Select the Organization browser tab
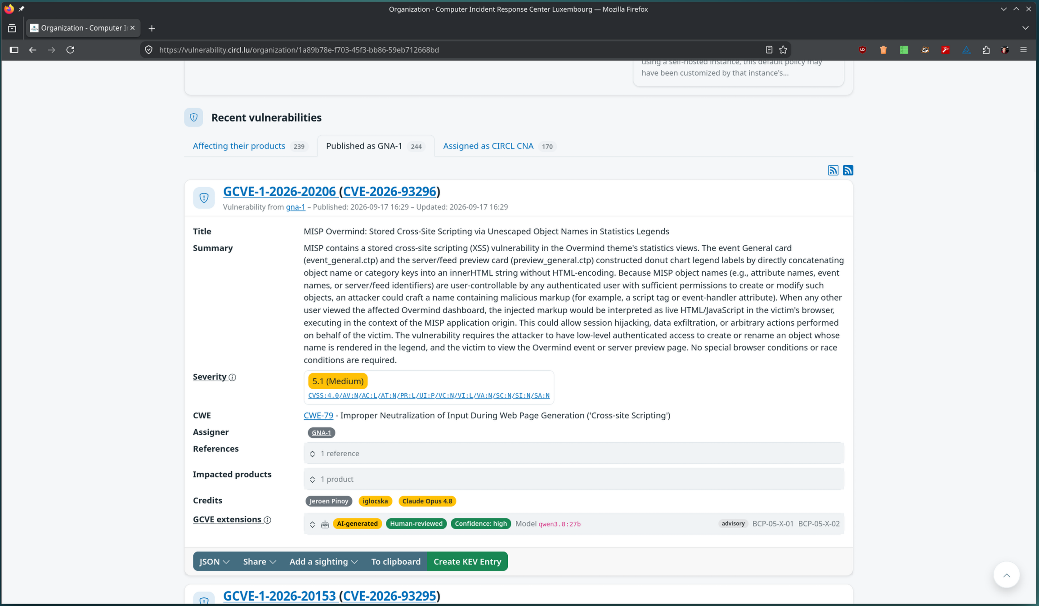 (83, 28)
